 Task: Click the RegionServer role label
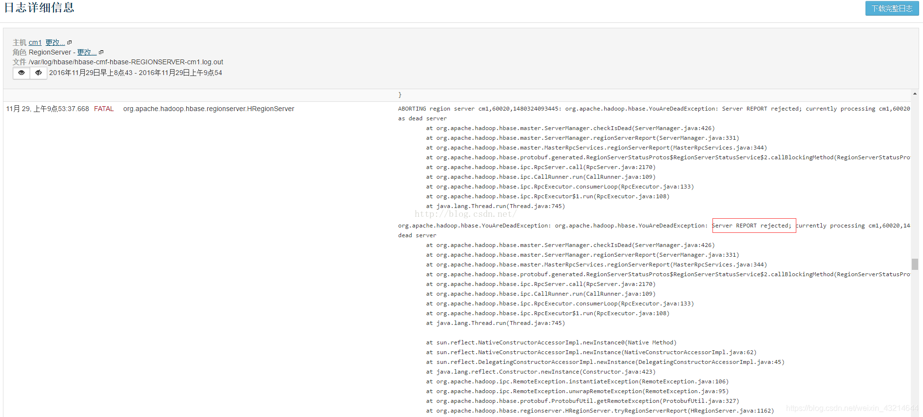tap(50, 52)
